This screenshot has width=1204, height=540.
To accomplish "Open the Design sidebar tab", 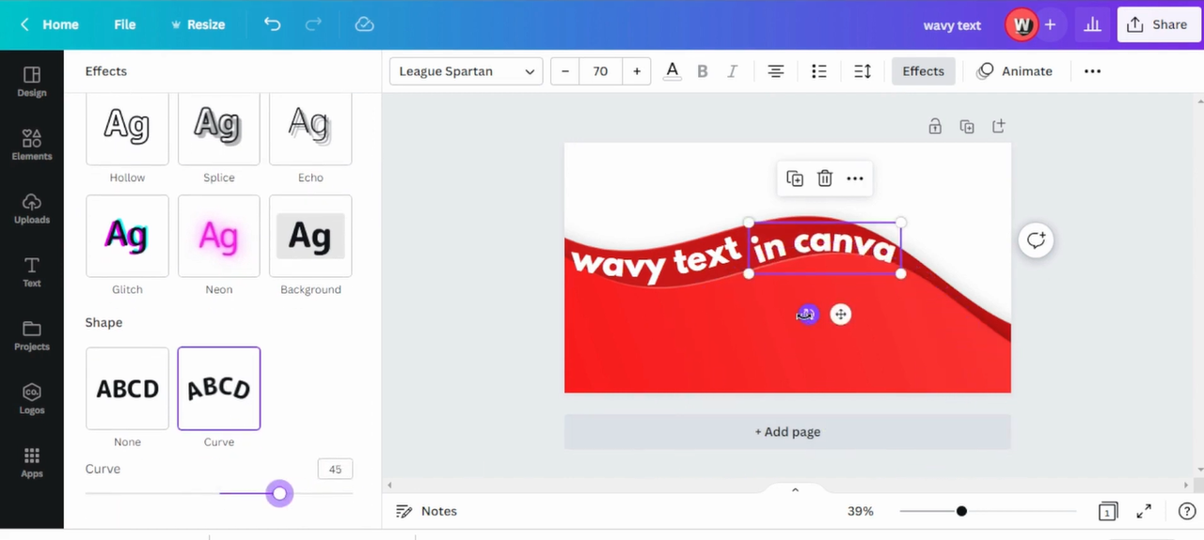I will coord(32,82).
